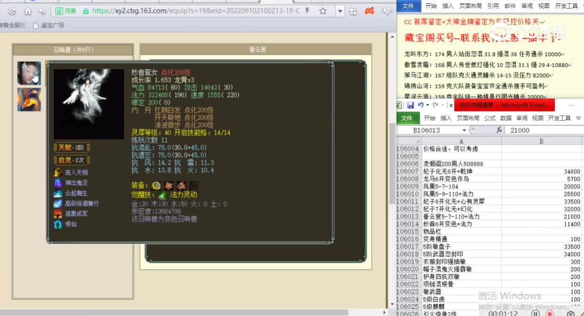Click the third pet equipment icon
The width and height of the screenshot is (584, 316).
click(181, 185)
